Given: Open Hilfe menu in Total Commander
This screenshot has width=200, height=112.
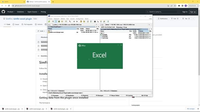Looking at the screenshot, I should pyautogui.click(x=150, y=19).
